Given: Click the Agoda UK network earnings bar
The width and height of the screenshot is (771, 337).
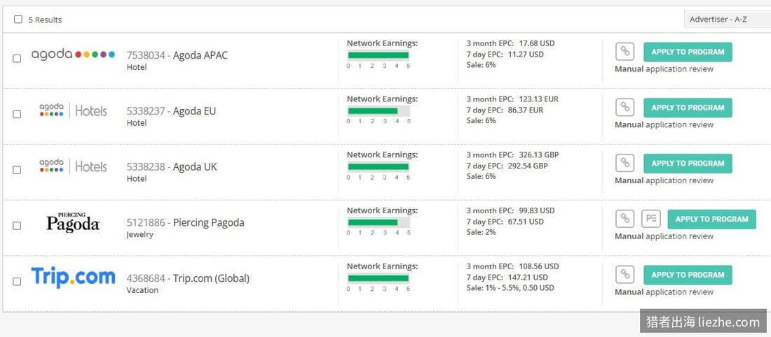Looking at the screenshot, I should (x=378, y=167).
